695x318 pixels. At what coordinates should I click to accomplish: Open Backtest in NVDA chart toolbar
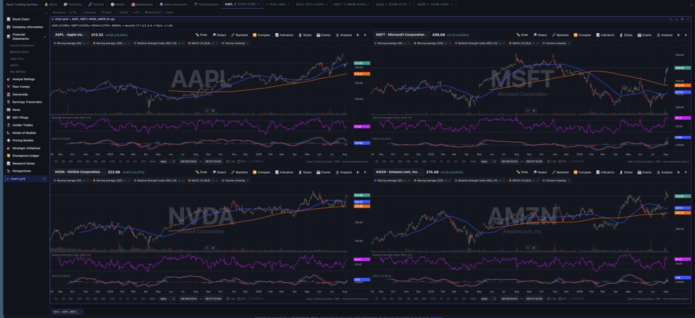239,172
